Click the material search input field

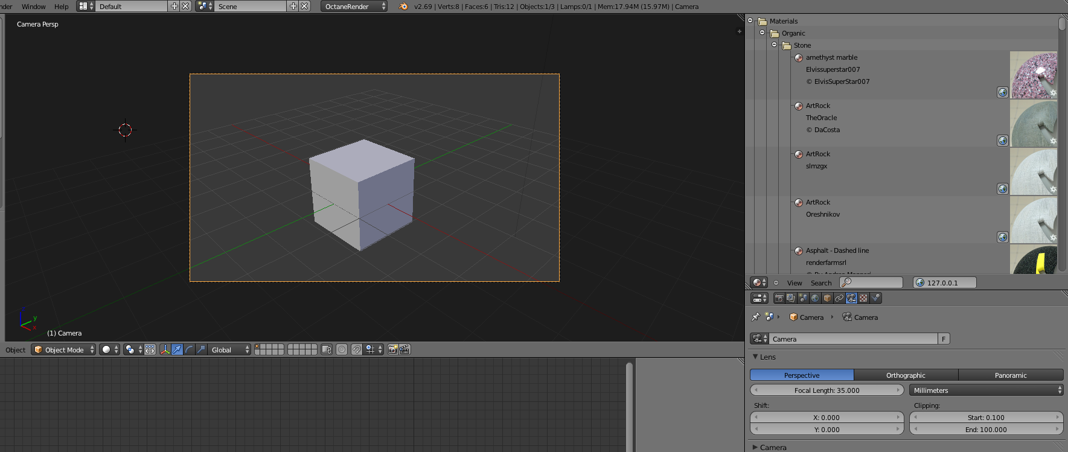871,282
